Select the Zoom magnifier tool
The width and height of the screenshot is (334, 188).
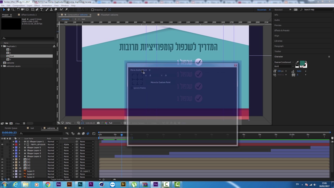tap(13, 9)
